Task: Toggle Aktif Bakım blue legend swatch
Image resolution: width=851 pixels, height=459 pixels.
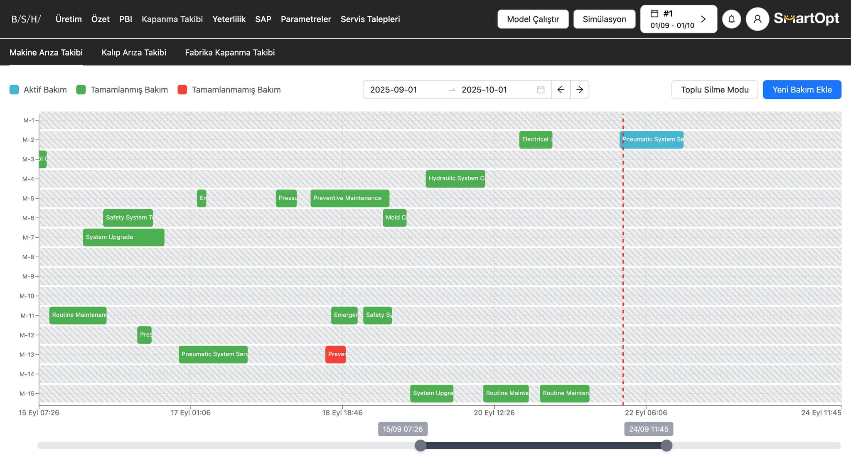Action: coord(14,90)
